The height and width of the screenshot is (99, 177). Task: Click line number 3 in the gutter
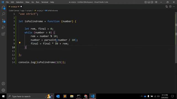(x=14, y=21)
